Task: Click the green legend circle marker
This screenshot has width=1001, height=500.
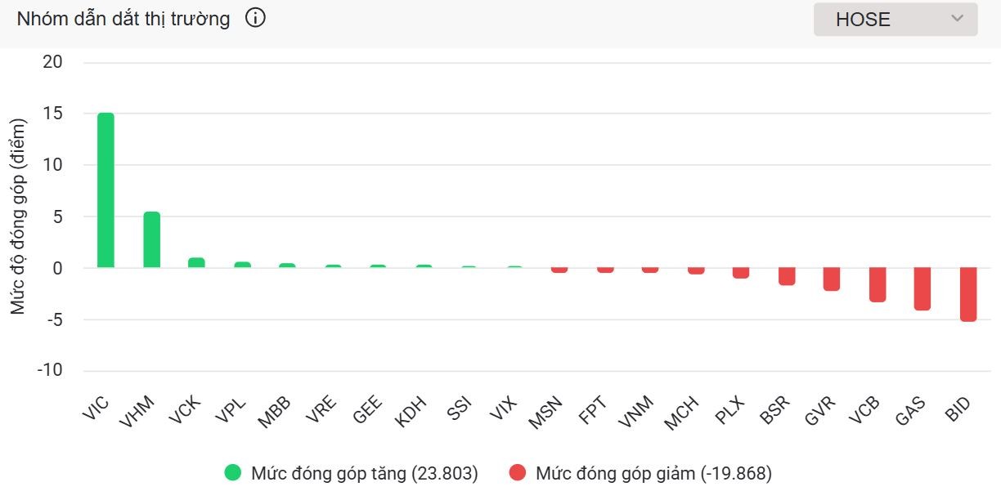Action: (233, 473)
